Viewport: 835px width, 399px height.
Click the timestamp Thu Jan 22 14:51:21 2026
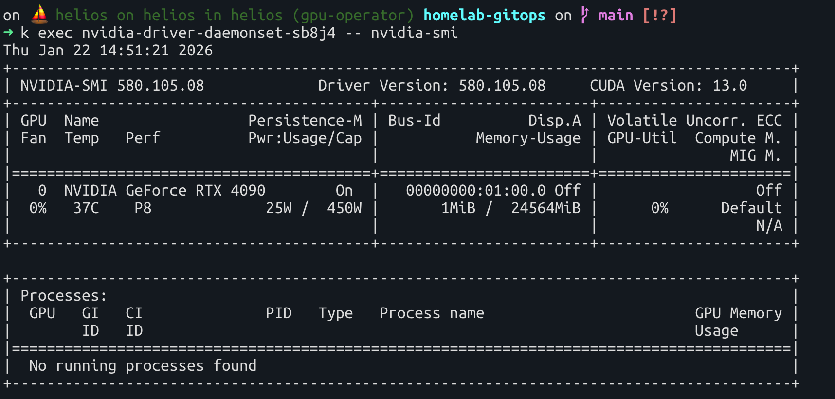108,50
